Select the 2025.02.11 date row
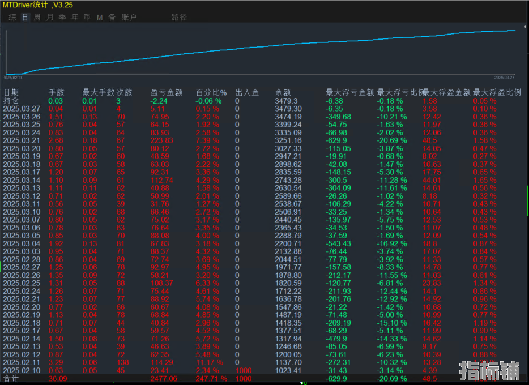The image size is (529, 385). pyautogui.click(x=22, y=362)
